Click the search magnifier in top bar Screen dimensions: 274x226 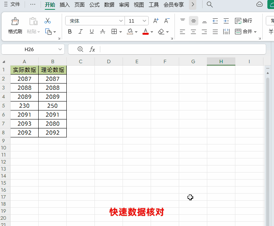point(210,5)
